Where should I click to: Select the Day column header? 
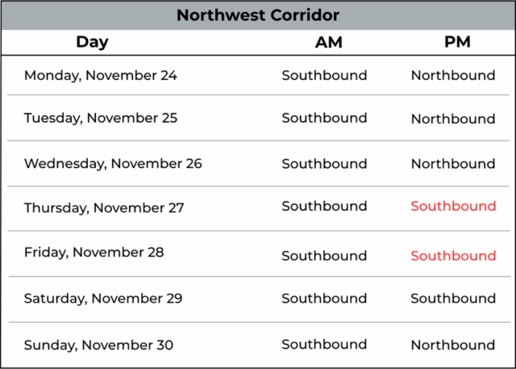pos(92,42)
